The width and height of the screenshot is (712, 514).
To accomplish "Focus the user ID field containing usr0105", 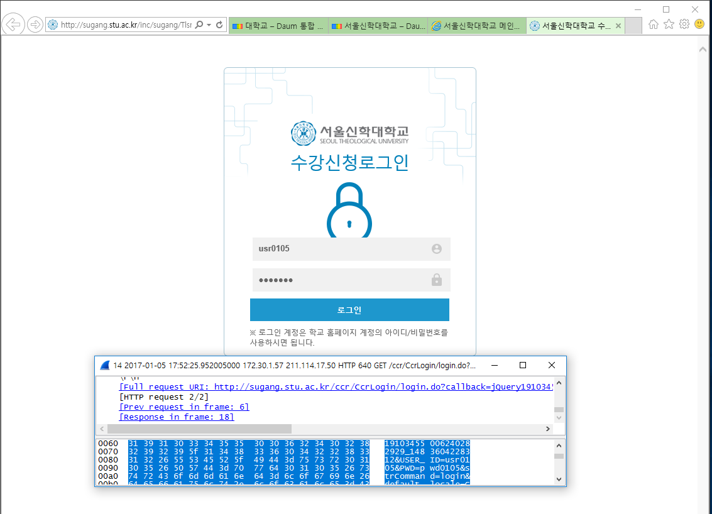I will (x=351, y=249).
